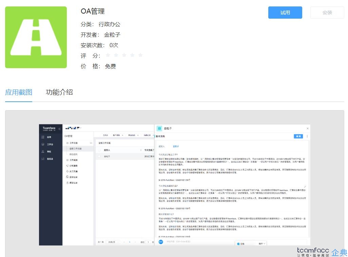Switch to the 功能介绍 tab
Screen dimensions: 348x257
point(59,92)
